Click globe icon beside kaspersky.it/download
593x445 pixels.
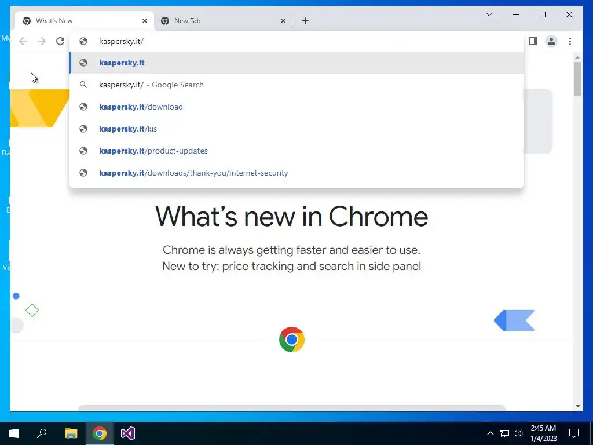(x=83, y=107)
